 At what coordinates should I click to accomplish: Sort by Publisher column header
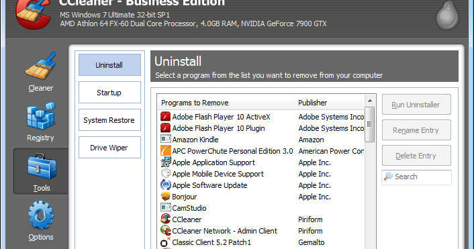[x=329, y=103]
